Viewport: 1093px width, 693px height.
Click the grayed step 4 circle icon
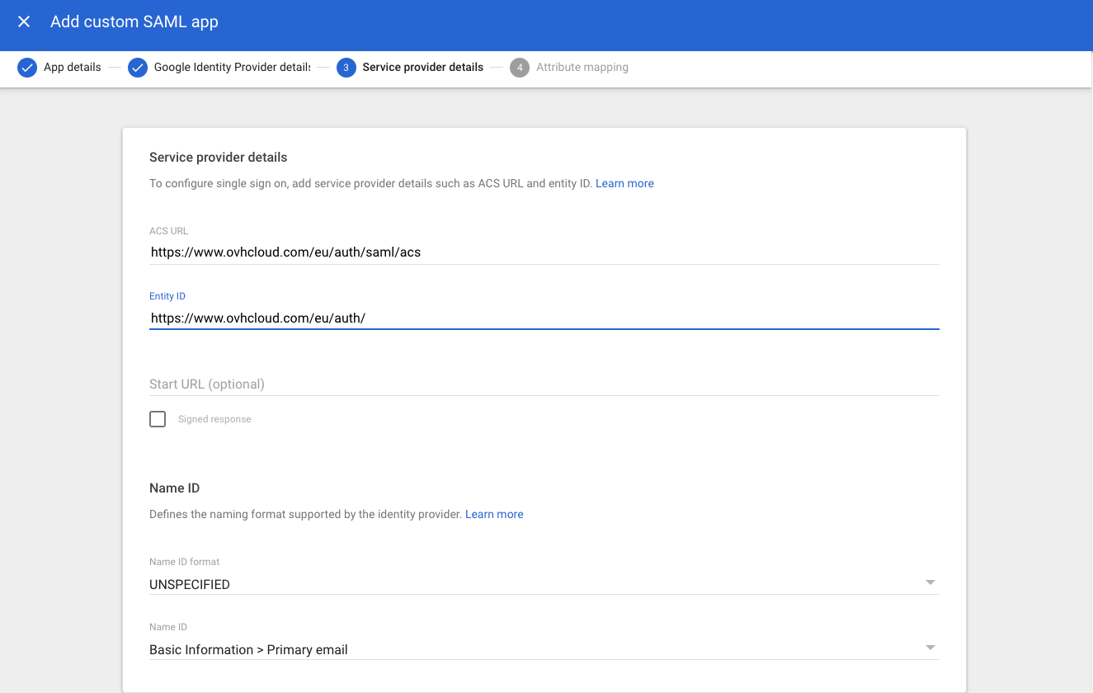point(520,67)
